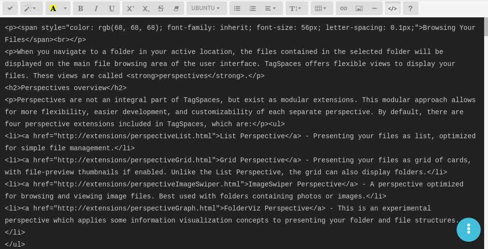Open the line height menu
The image size is (488, 249).
click(x=296, y=8)
